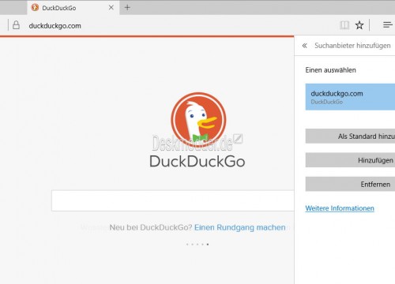Open a new tab with plus button
The width and height of the screenshot is (395, 284).
coord(127,8)
